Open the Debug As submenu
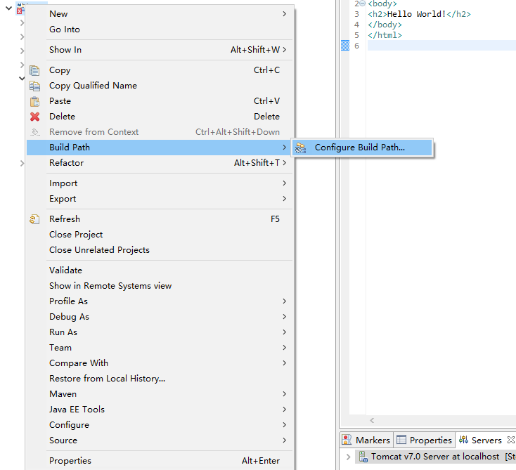 pyautogui.click(x=160, y=317)
